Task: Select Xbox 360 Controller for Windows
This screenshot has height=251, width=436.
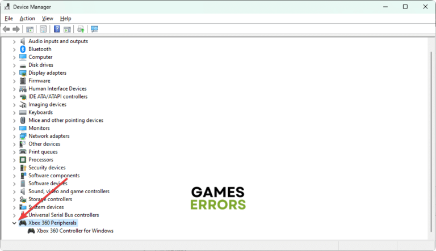Action: point(75,231)
